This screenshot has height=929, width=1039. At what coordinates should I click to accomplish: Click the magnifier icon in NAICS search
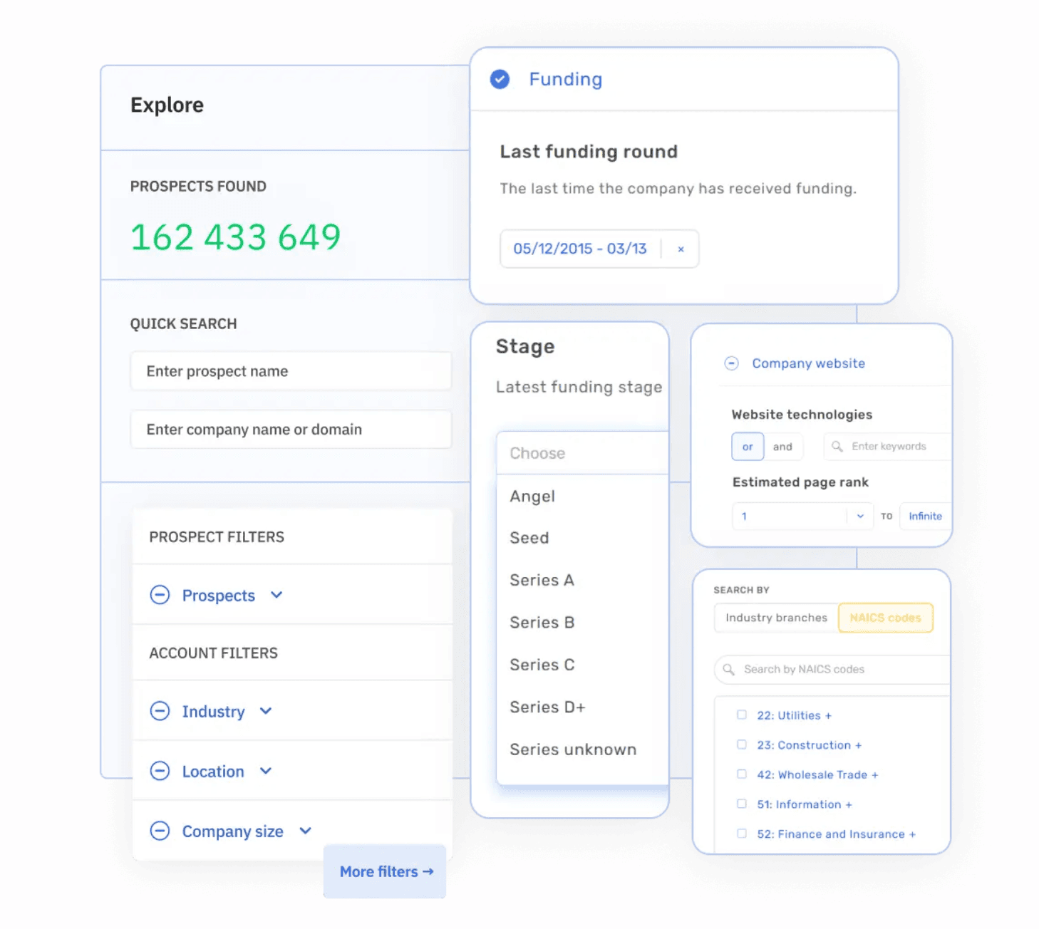[x=728, y=670]
